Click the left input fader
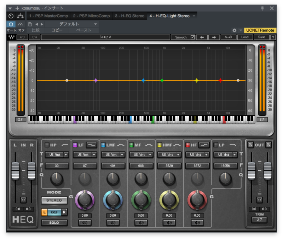 [x=15, y=171]
